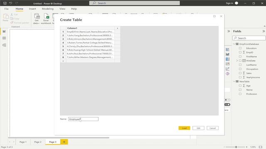
Task: Check the HireDate field checkbox
Action: pos(240,61)
